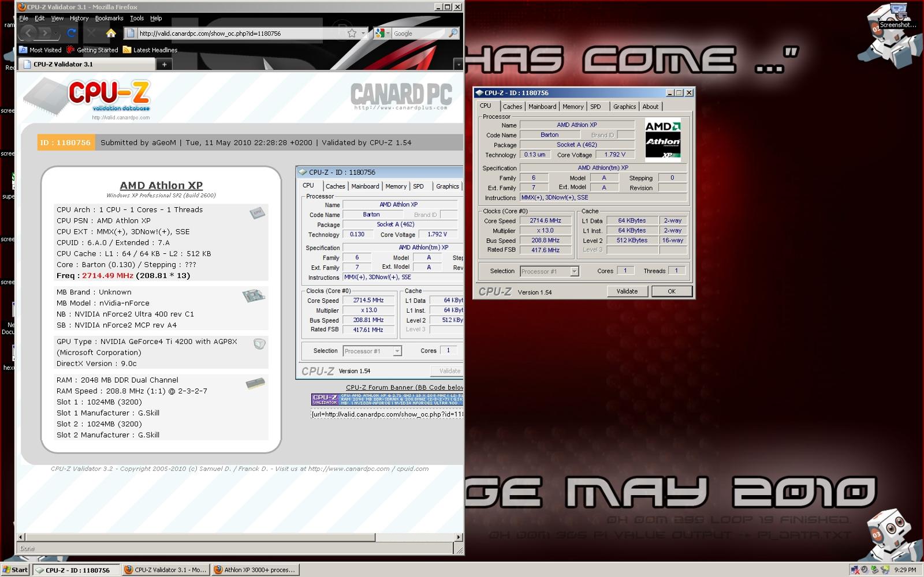924x577 pixels.
Task: Click the Windows Start button
Action: (16, 569)
